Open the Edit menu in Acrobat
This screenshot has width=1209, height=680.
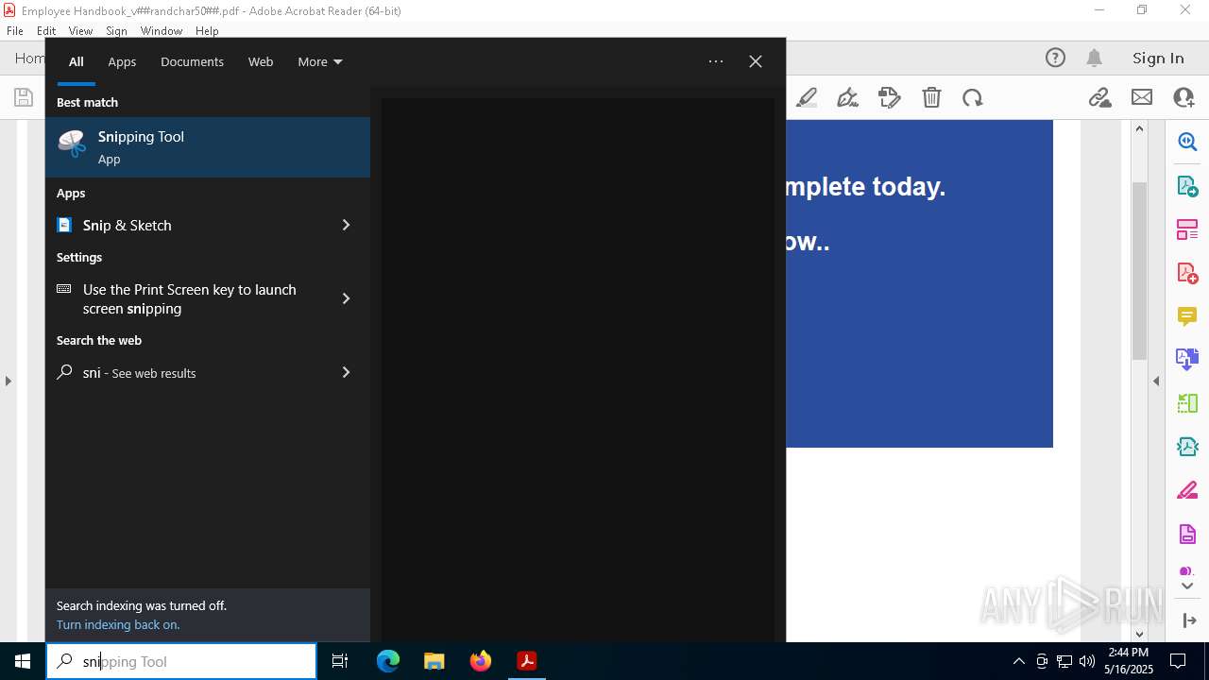[x=46, y=30]
